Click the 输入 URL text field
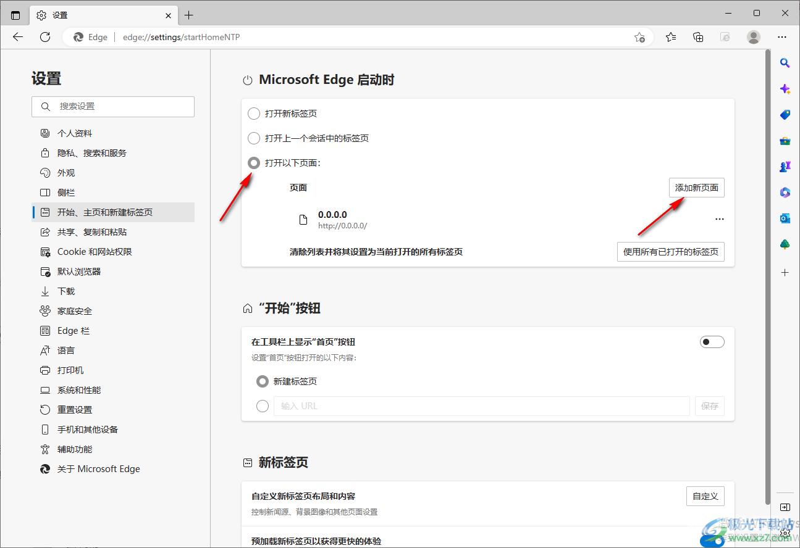Screen dimensions: 800x548 click(x=482, y=406)
